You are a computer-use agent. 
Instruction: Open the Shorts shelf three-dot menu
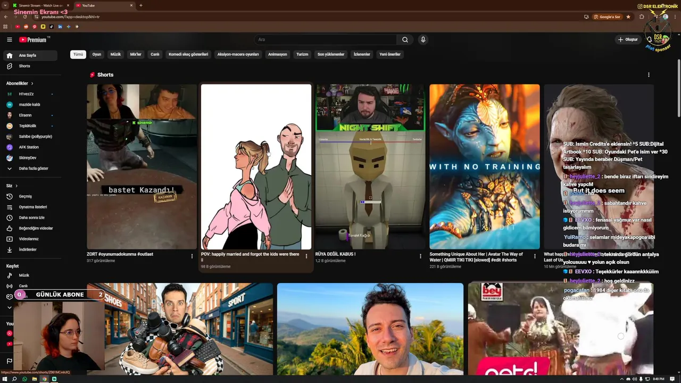coord(648,75)
